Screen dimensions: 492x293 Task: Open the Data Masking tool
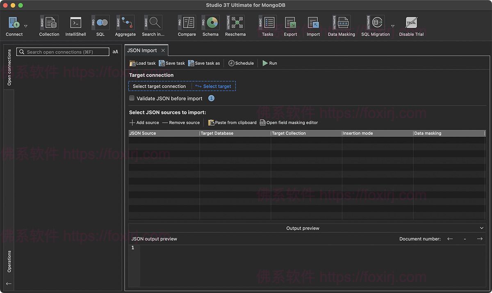341,25
